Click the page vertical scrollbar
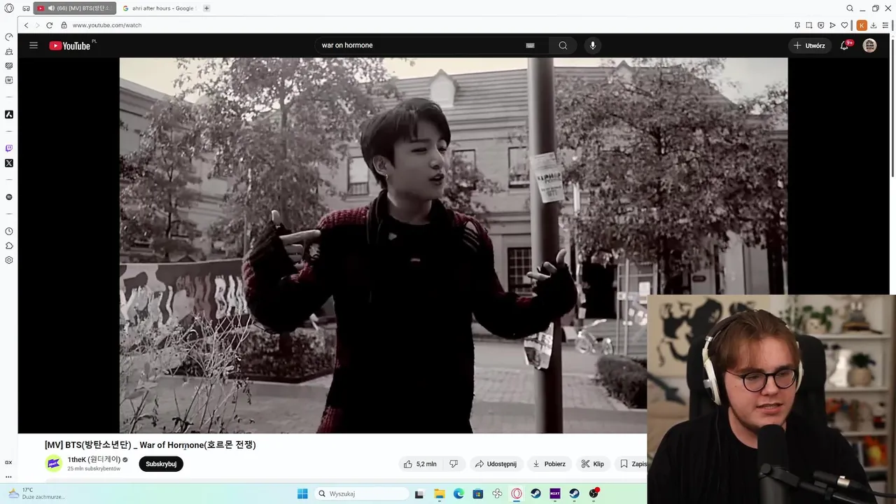The image size is (896, 504). [893, 108]
